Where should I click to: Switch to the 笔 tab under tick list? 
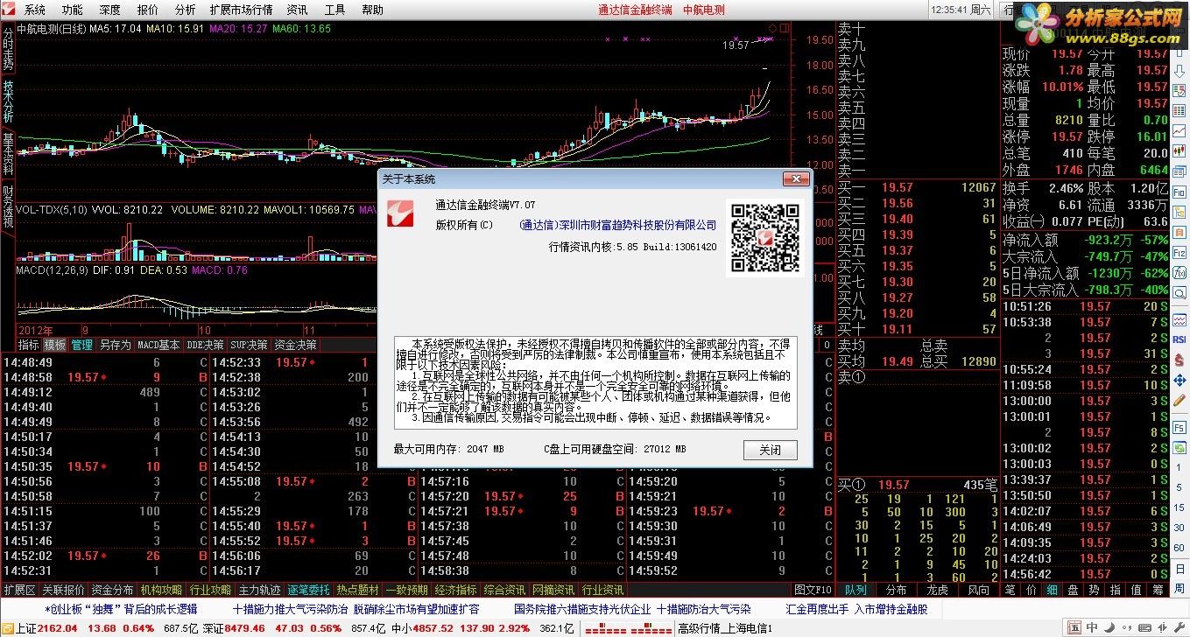pos(1010,591)
